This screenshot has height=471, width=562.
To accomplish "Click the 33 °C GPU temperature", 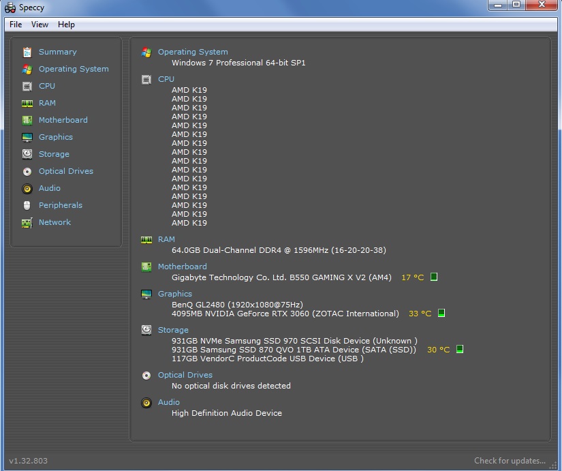I will coord(420,314).
